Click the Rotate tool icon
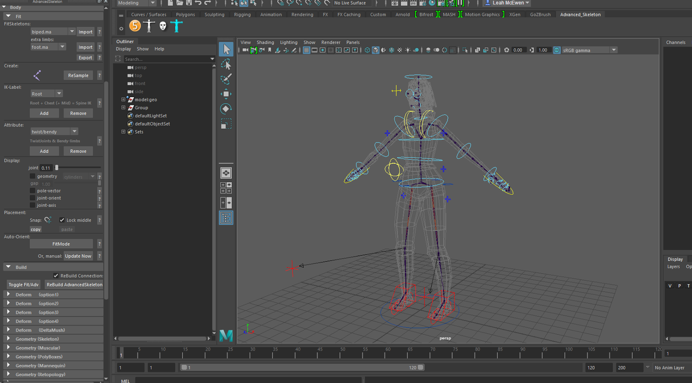 coord(226,109)
